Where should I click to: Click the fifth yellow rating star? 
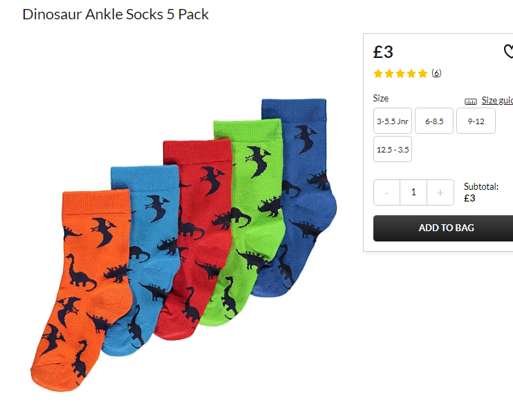422,74
